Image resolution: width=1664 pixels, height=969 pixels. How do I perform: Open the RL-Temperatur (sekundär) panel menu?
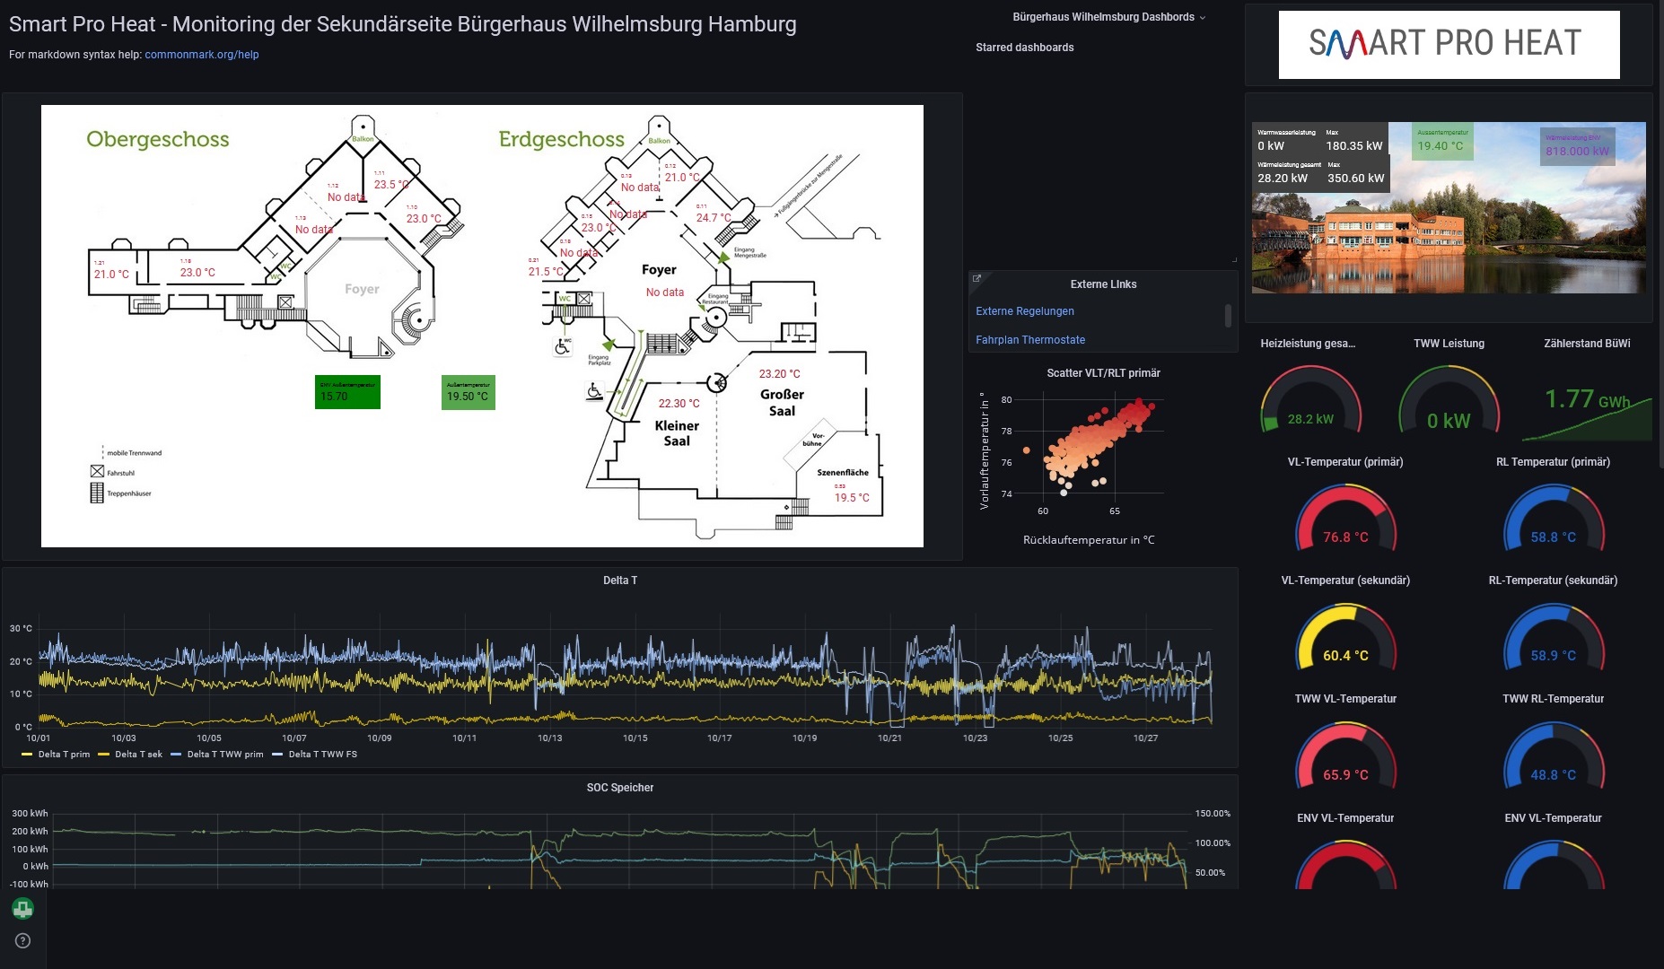tap(1553, 581)
